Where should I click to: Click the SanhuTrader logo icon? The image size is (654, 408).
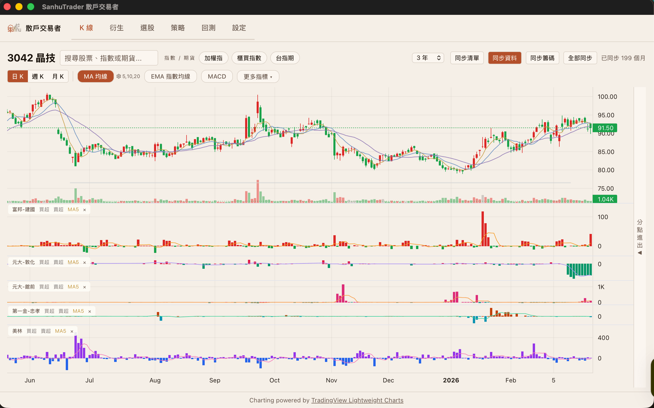click(x=14, y=28)
